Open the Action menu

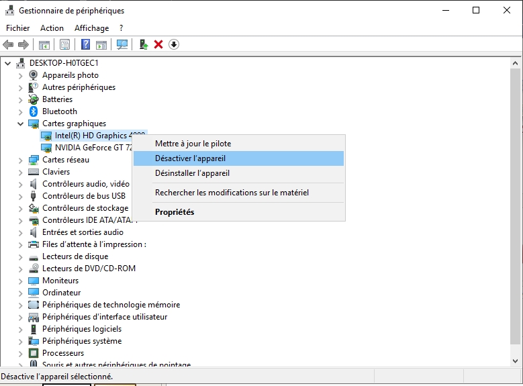[x=52, y=28]
